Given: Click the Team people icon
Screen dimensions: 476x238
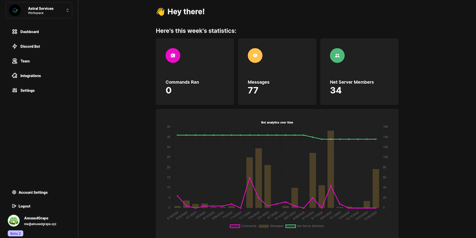Looking at the screenshot, I should [x=15, y=61].
